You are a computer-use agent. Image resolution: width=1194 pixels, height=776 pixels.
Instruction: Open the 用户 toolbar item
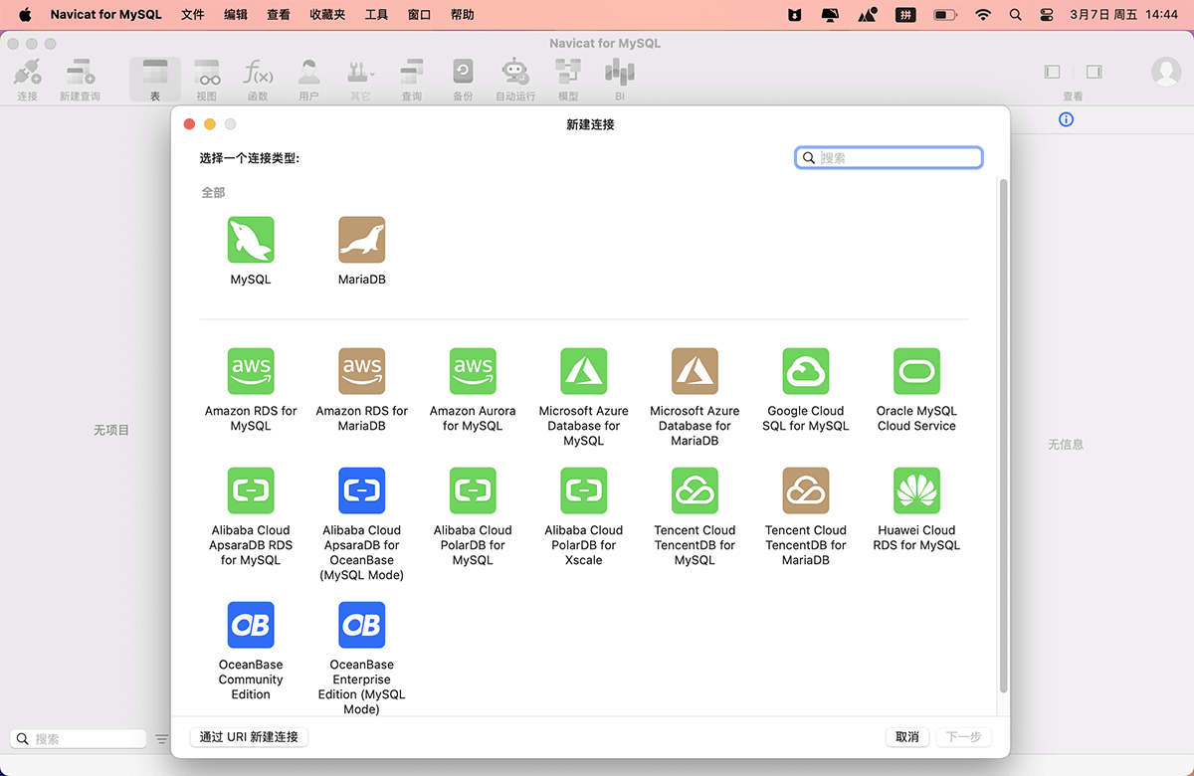(x=309, y=80)
